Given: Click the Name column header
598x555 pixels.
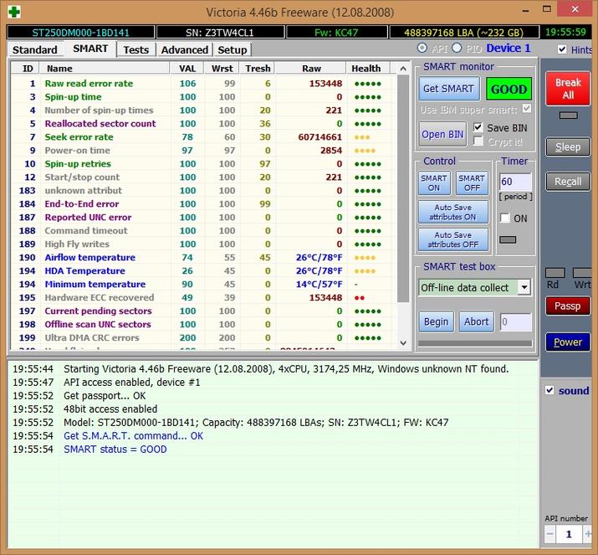Looking at the screenshot, I should click(105, 69).
